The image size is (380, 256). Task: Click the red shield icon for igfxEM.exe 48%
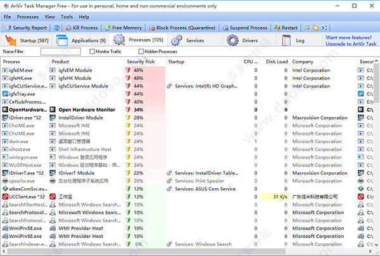tap(128, 70)
